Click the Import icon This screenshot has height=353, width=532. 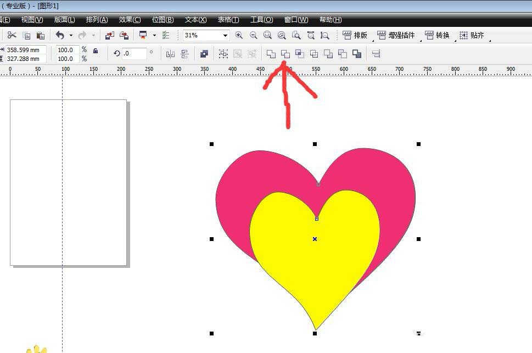tap(110, 35)
